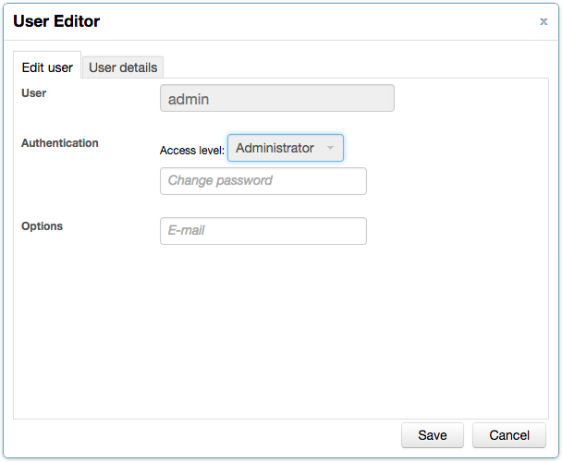Click the arrow on the Access level dropdown
This screenshot has width=562, height=462.
tap(330, 149)
